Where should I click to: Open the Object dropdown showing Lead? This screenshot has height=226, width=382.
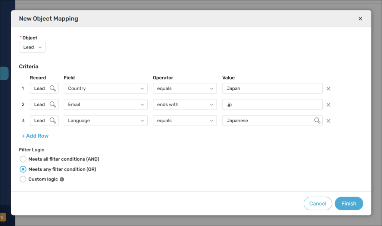coord(32,47)
